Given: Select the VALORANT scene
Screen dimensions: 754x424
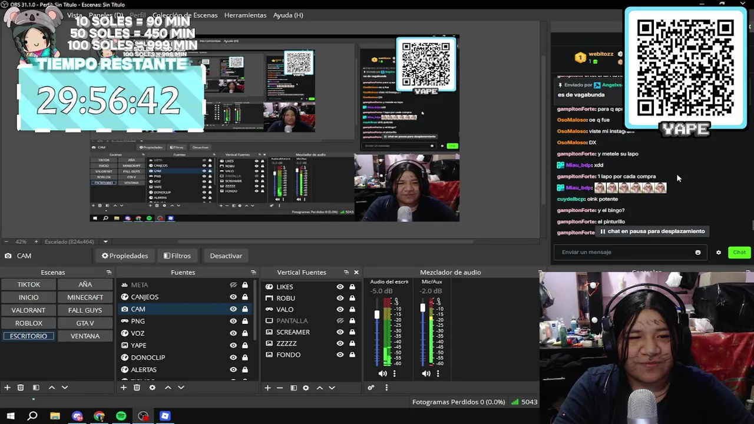Looking at the screenshot, I should [x=28, y=310].
